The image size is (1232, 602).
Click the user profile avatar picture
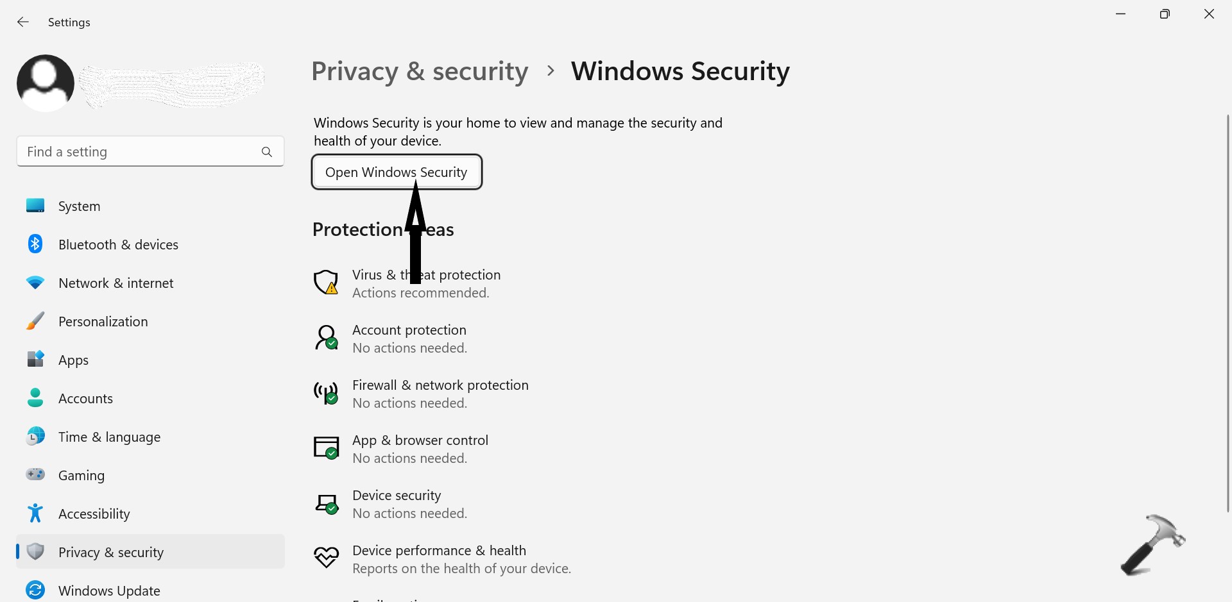pos(46,83)
